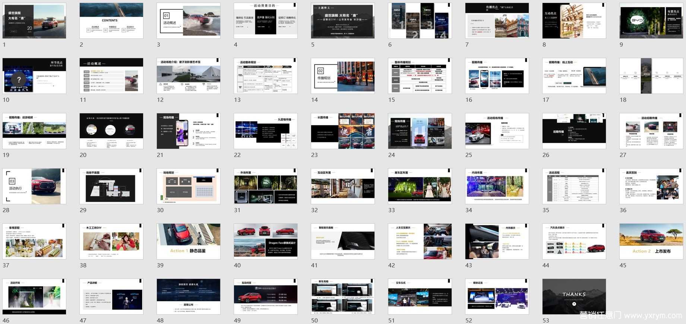Select slide 30 场地规划 layout
Image resolution: width=686 pixels, height=324 pixels.
(x=189, y=186)
